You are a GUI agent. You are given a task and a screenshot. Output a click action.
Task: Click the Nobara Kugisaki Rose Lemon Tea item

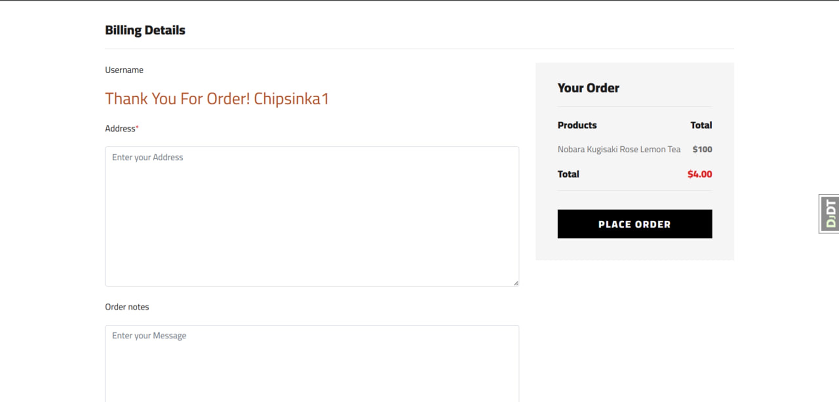[x=619, y=150]
